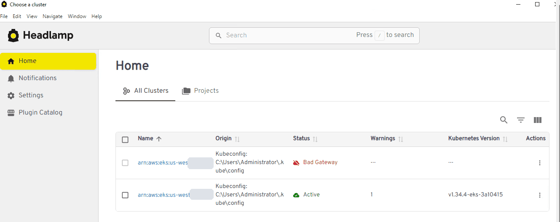Open Plugin Catalog via the storefront icon
The height and width of the screenshot is (222, 560).
click(x=11, y=112)
